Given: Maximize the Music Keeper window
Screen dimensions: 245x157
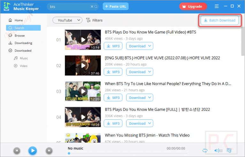Looking at the screenshot, I should (232, 6).
